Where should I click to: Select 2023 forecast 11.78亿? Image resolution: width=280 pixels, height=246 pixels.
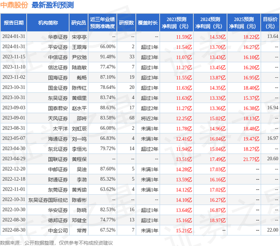click(x=184, y=129)
